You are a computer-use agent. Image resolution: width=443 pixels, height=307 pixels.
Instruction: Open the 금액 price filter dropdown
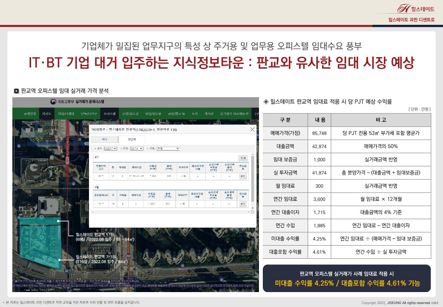pos(168,148)
